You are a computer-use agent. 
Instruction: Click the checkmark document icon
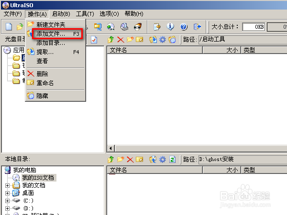(x=94, y=40)
